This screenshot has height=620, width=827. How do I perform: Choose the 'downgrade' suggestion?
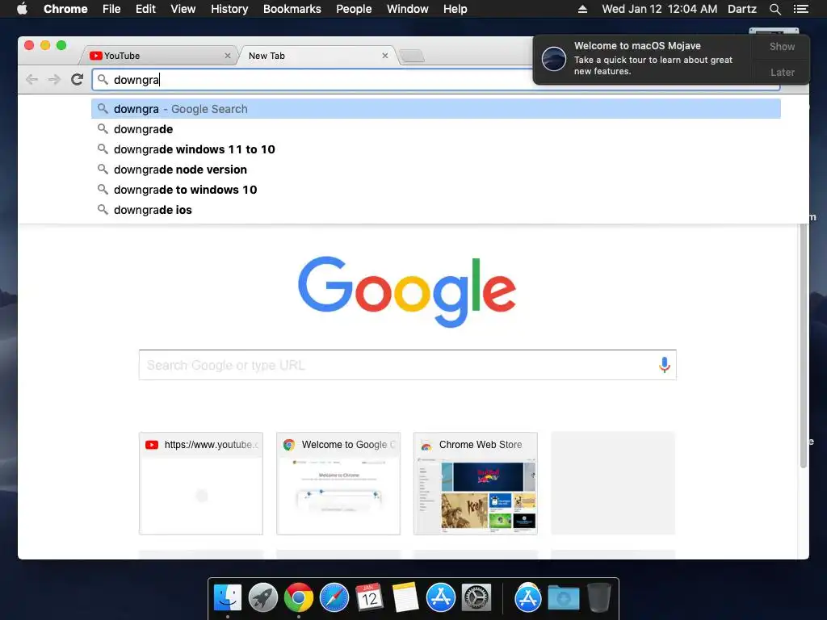[435, 129]
